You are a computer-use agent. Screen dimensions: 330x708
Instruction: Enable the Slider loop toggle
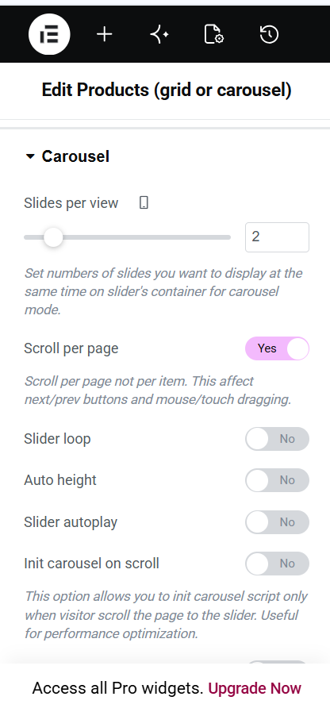point(277,439)
